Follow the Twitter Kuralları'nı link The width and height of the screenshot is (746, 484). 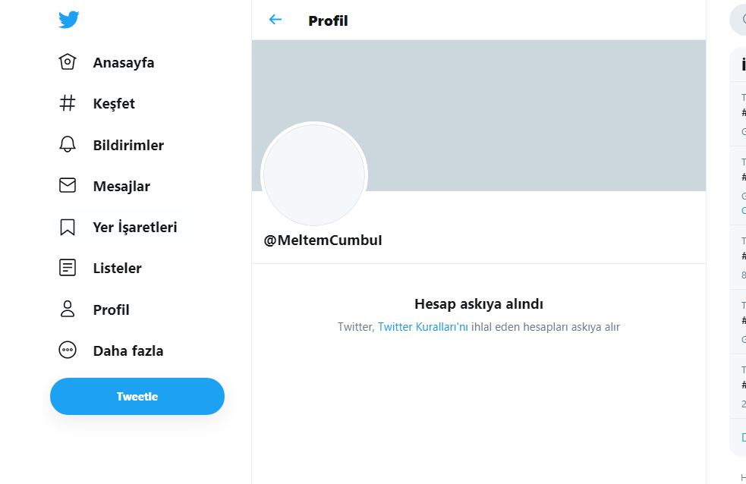[x=423, y=327]
